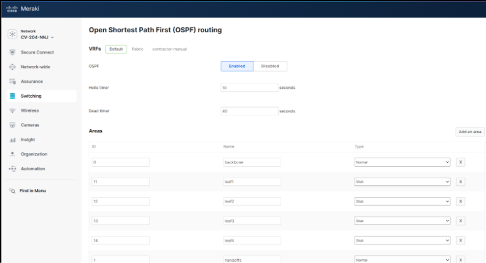
Task: Select the Fabric VRF tab
Action: click(x=138, y=49)
